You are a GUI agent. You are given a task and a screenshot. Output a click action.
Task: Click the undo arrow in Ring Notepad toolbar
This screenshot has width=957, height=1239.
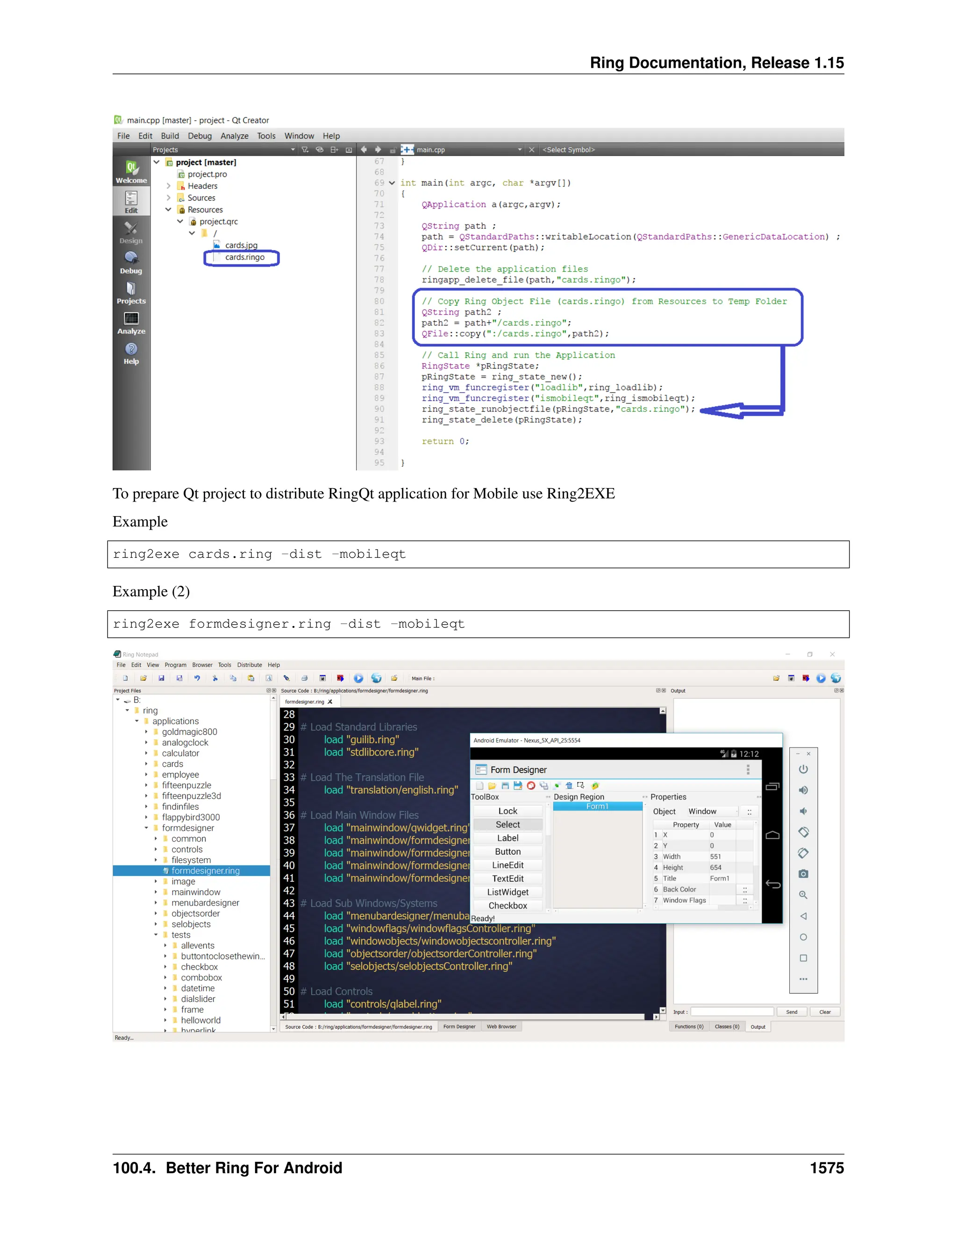click(x=197, y=678)
